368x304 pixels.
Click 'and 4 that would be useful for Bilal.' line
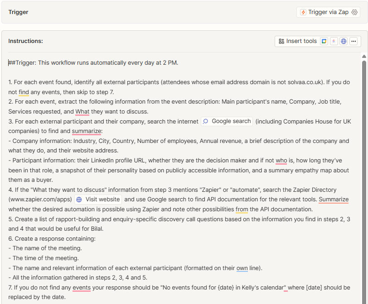pos(56,228)
